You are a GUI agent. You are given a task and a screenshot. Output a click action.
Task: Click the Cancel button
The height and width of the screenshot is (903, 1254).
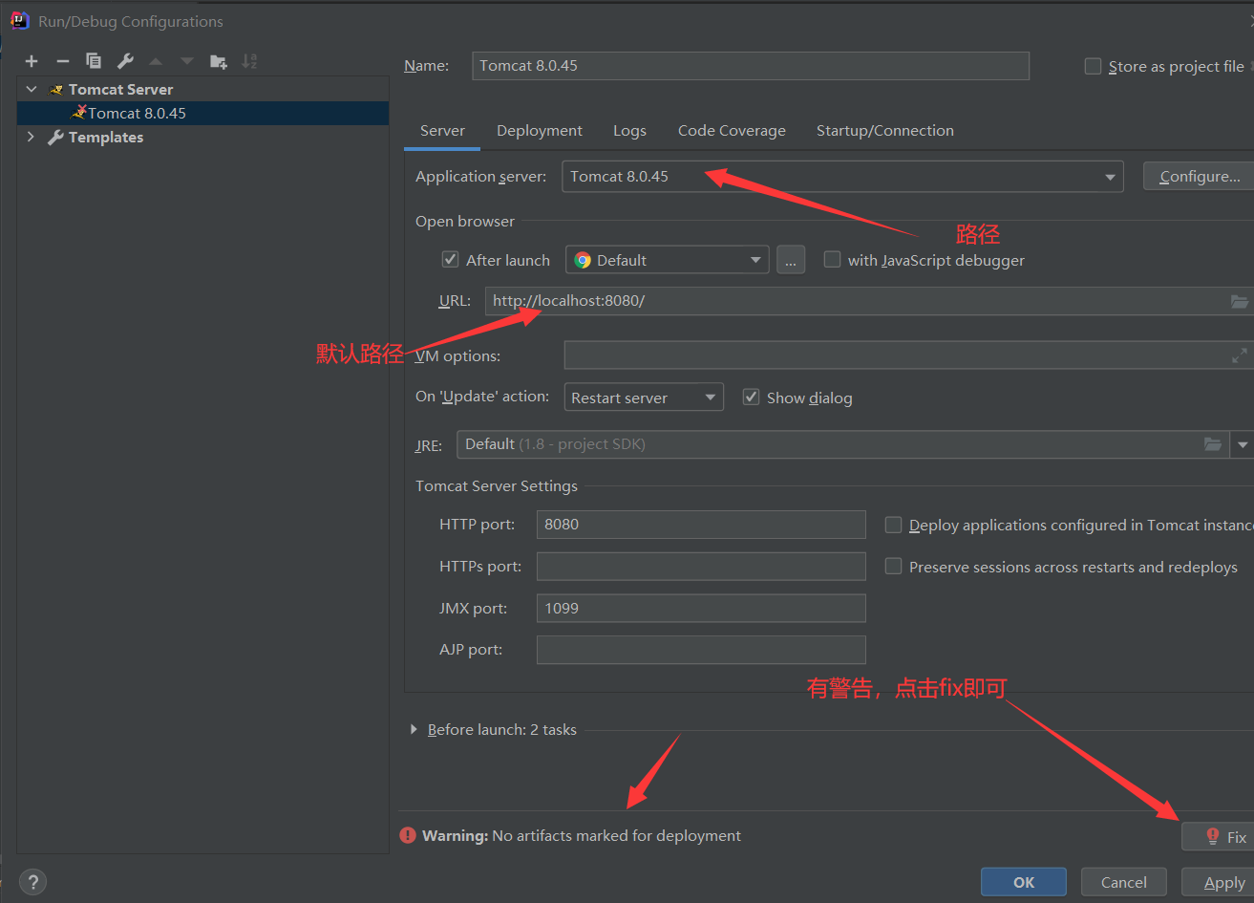pos(1124,882)
